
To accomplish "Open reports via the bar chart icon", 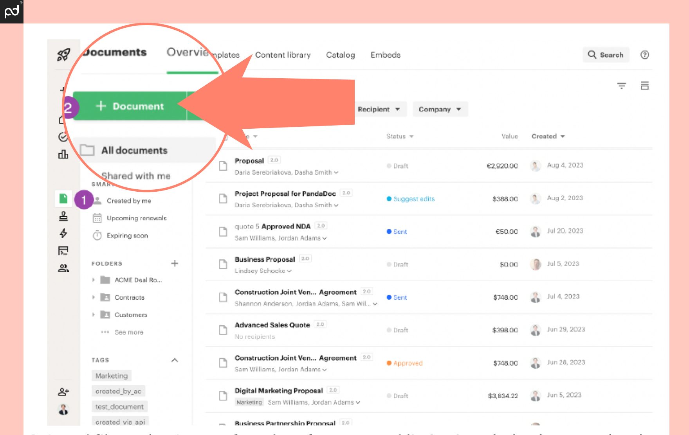I will (x=63, y=154).
